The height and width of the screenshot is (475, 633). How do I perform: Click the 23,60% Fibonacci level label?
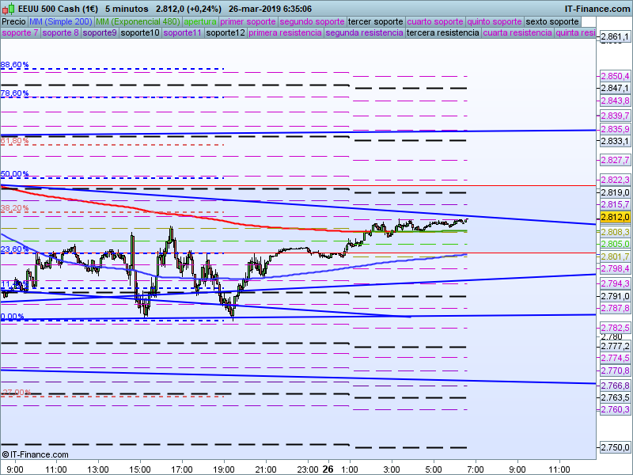tap(14, 249)
